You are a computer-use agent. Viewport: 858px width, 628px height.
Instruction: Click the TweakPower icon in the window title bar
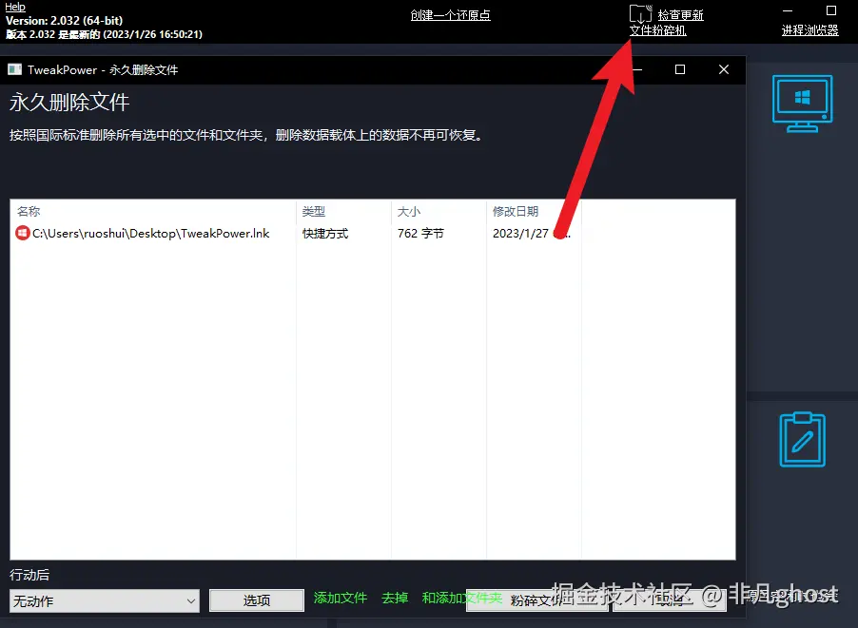(14, 68)
